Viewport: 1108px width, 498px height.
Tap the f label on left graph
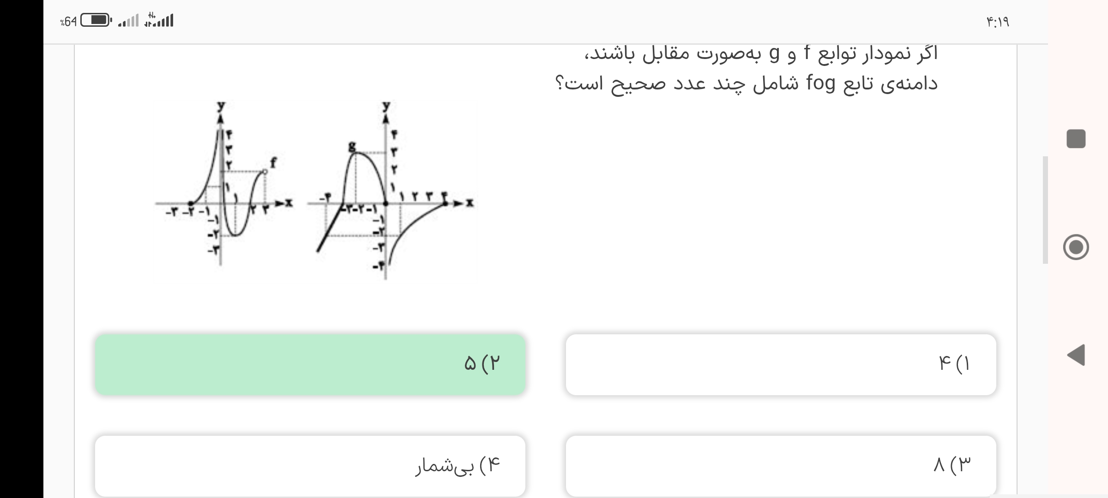coord(273,162)
